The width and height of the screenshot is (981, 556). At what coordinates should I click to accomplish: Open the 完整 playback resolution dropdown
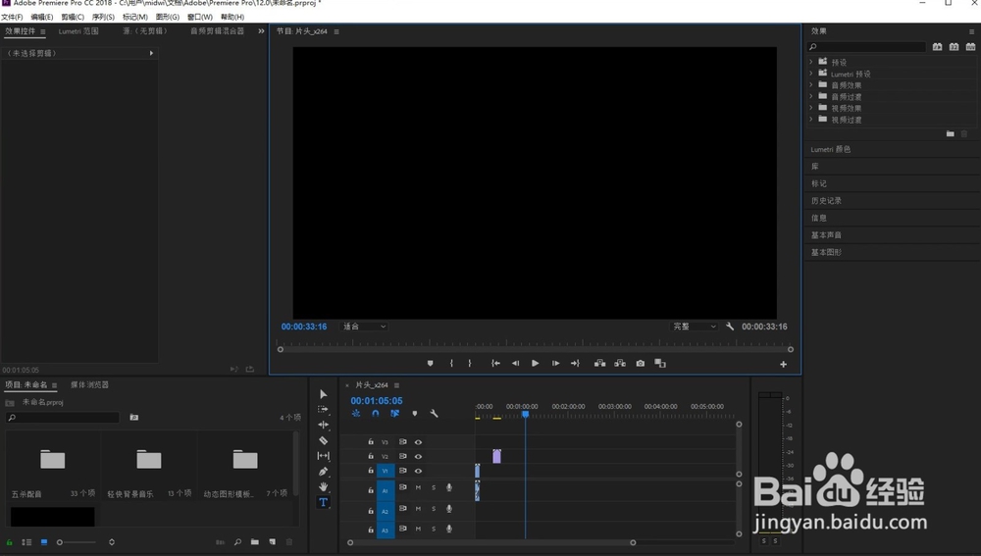(x=694, y=327)
